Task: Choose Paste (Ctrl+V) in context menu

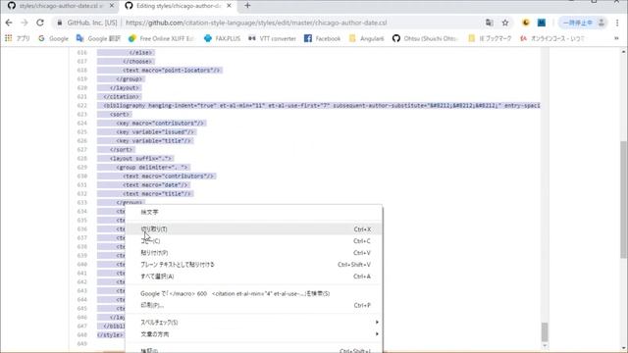Action: [254, 253]
